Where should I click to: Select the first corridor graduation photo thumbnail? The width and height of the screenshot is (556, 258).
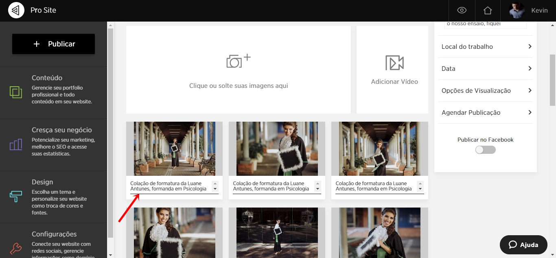tap(174, 149)
